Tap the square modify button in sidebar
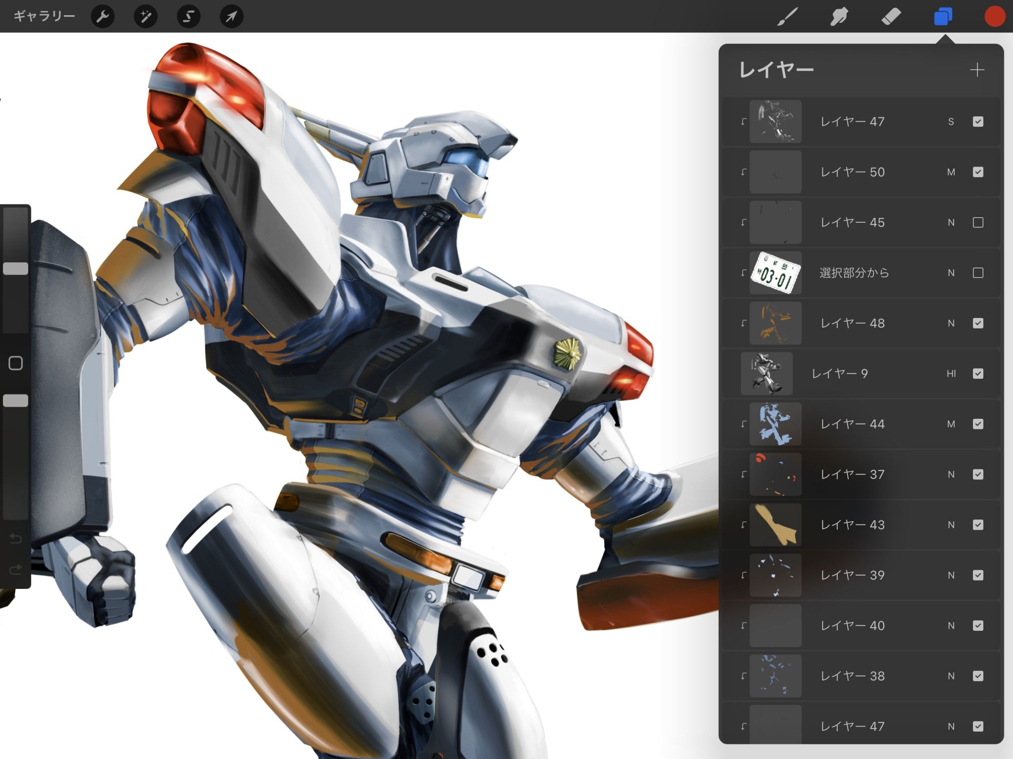1013x759 pixels. (x=16, y=363)
